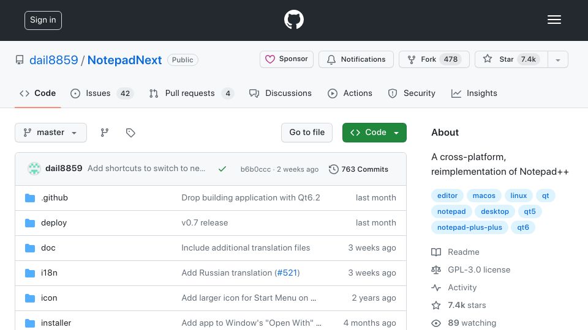Click the Notifications bell button
The width and height of the screenshot is (588, 330).
356,59
